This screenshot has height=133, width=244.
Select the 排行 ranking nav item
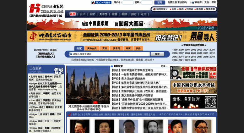tap(134, 14)
